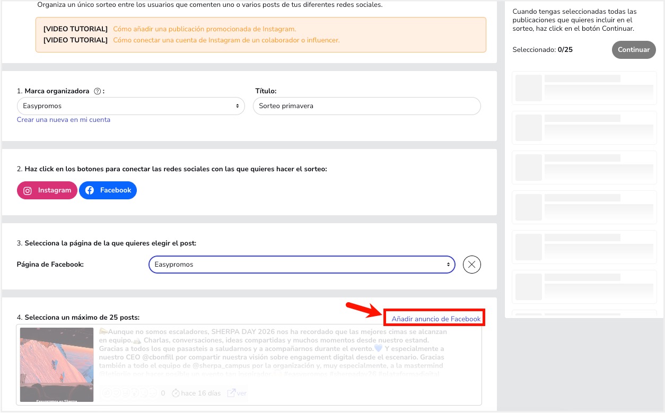
Task: Expand the Página de Facebook dropdown
Action: coord(302,264)
